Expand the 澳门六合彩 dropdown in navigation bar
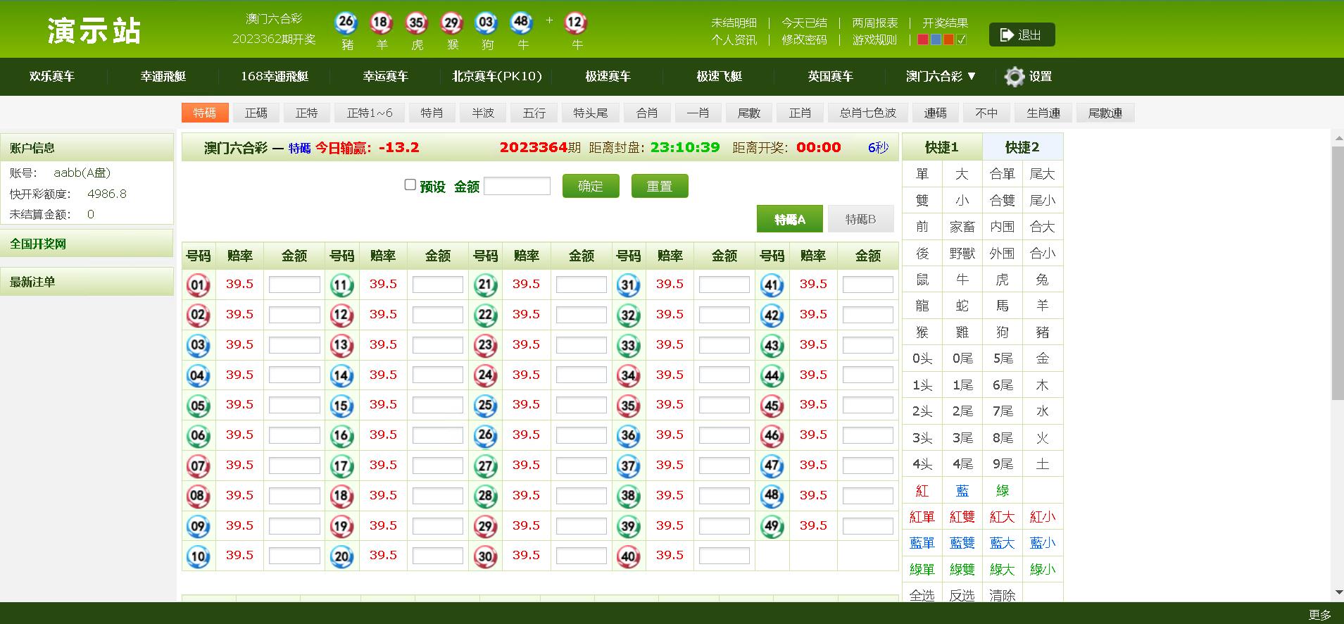1344x624 pixels. pos(941,76)
